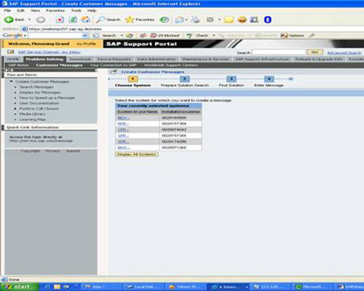This screenshot has height=291, width=364.
Task: Open Media Library in the left navigation
Action: 32,114
